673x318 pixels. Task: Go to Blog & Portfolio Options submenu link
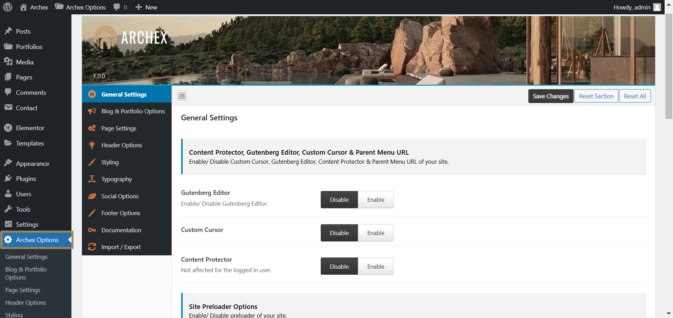26,273
